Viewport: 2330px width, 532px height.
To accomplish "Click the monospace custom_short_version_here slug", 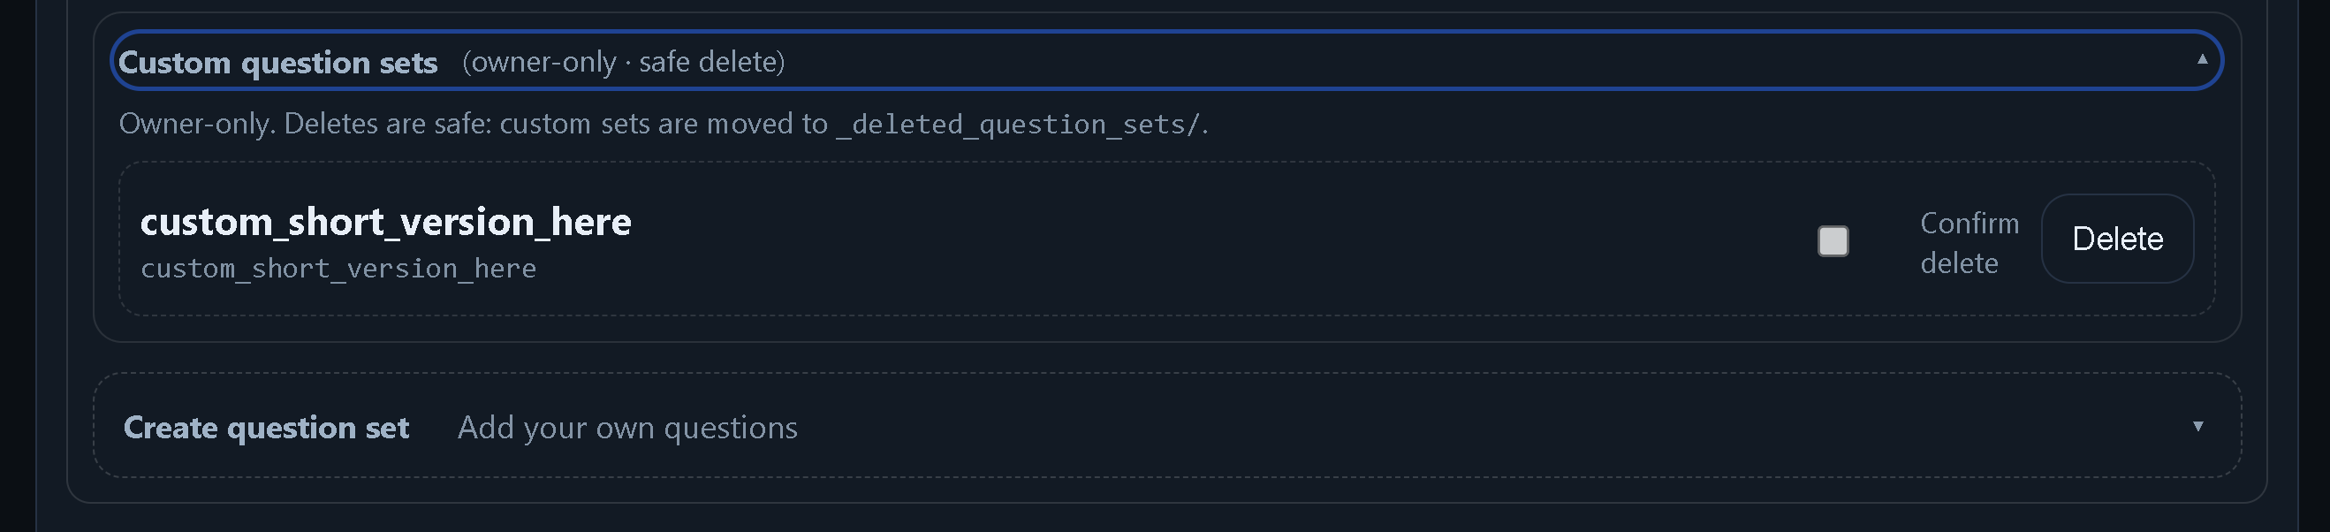I will tap(338, 269).
